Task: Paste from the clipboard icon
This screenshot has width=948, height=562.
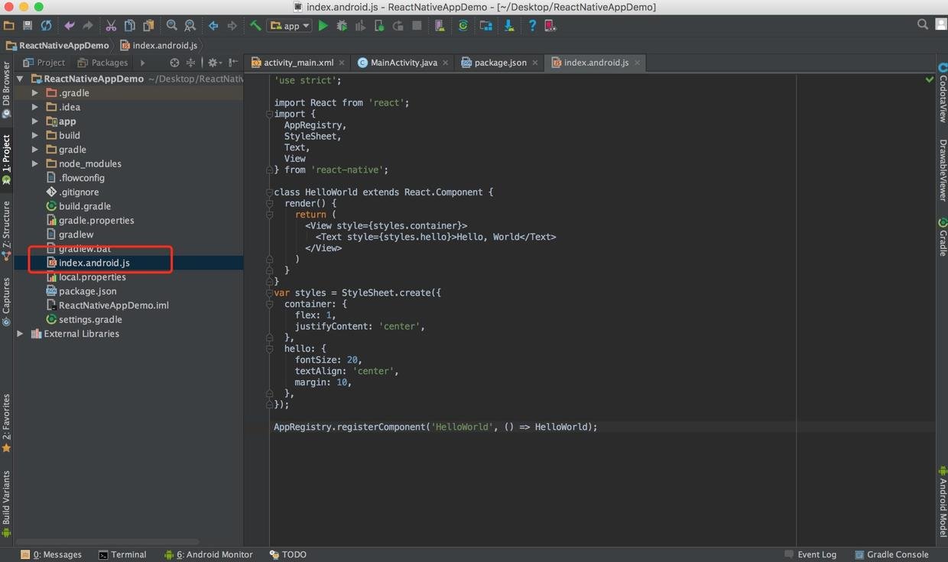Action: coord(148,25)
